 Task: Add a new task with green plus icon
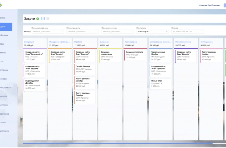click(38, 19)
